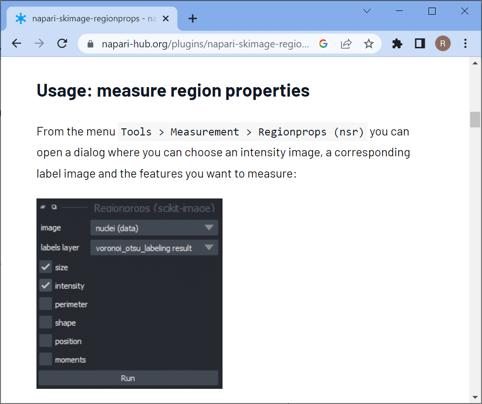Open the Chrome three-dot menu
The image size is (482, 404).
coord(465,44)
